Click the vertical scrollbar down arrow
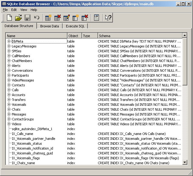Screen dimensions: 193x176 click(x=185, y=162)
